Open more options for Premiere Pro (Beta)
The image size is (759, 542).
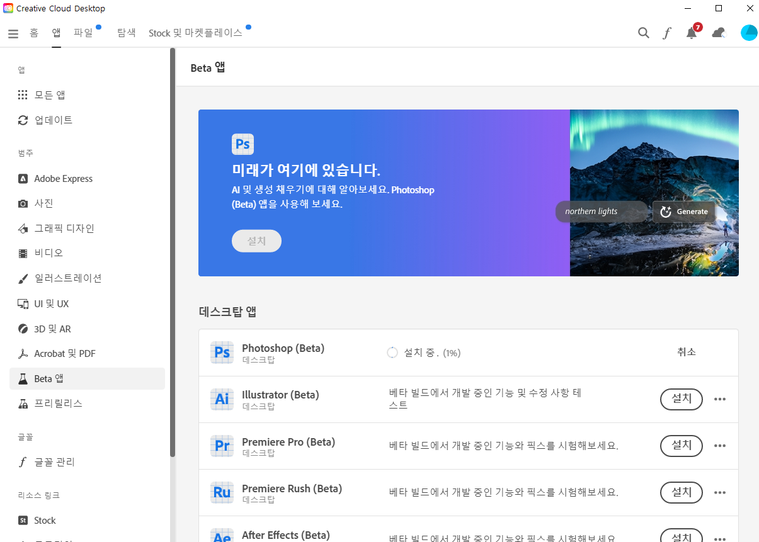[x=720, y=446]
